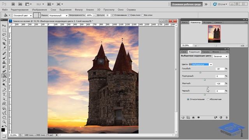The height and width of the screenshot is (140, 249).
Task: Select the Rectangular Marquee tool
Action: coord(4,30)
